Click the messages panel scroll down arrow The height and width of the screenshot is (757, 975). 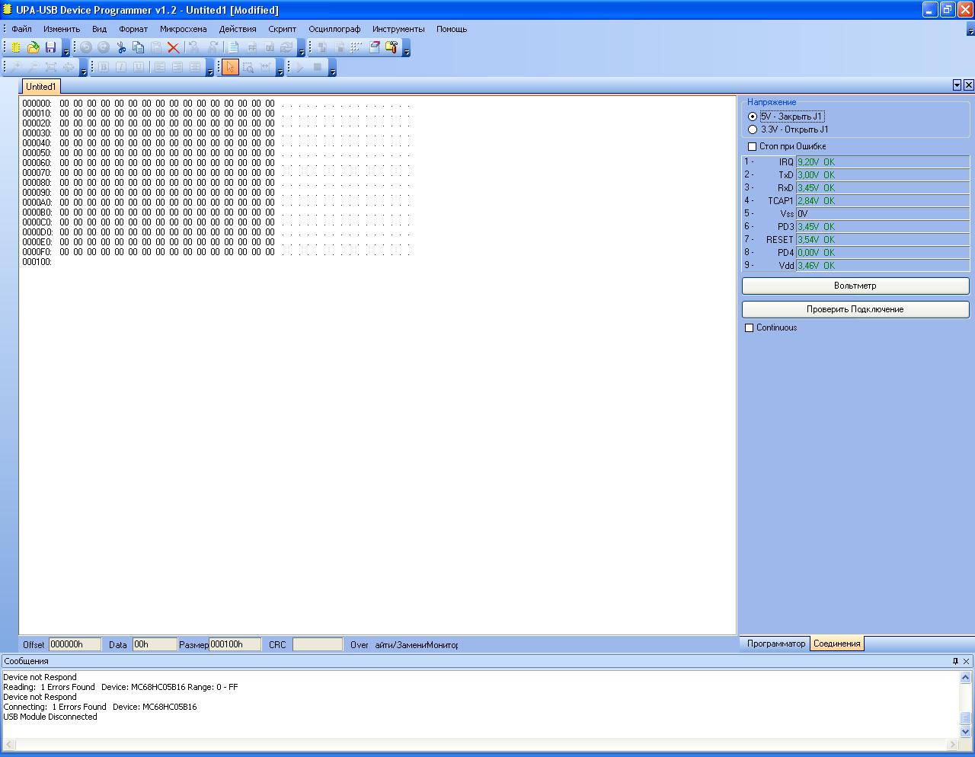pyautogui.click(x=966, y=731)
